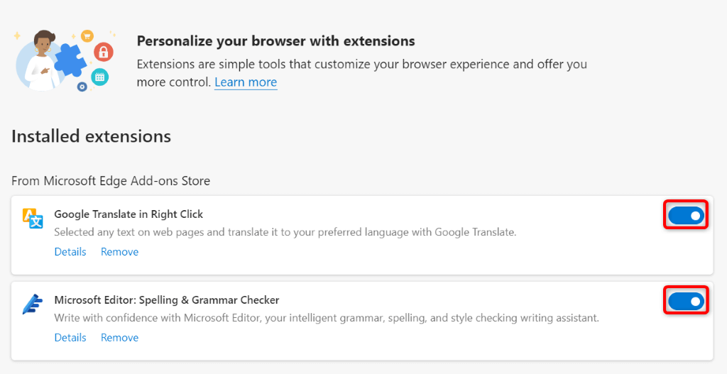Remove the Microsoft Editor extension
Viewport: 727px width, 374px height.
119,338
